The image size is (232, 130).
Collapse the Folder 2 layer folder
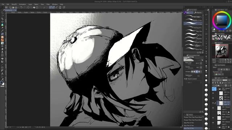coord(217,89)
